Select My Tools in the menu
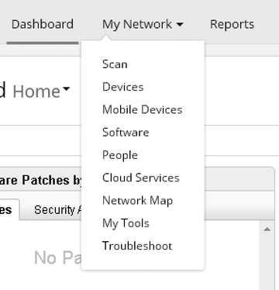279x290 pixels. pos(126,223)
